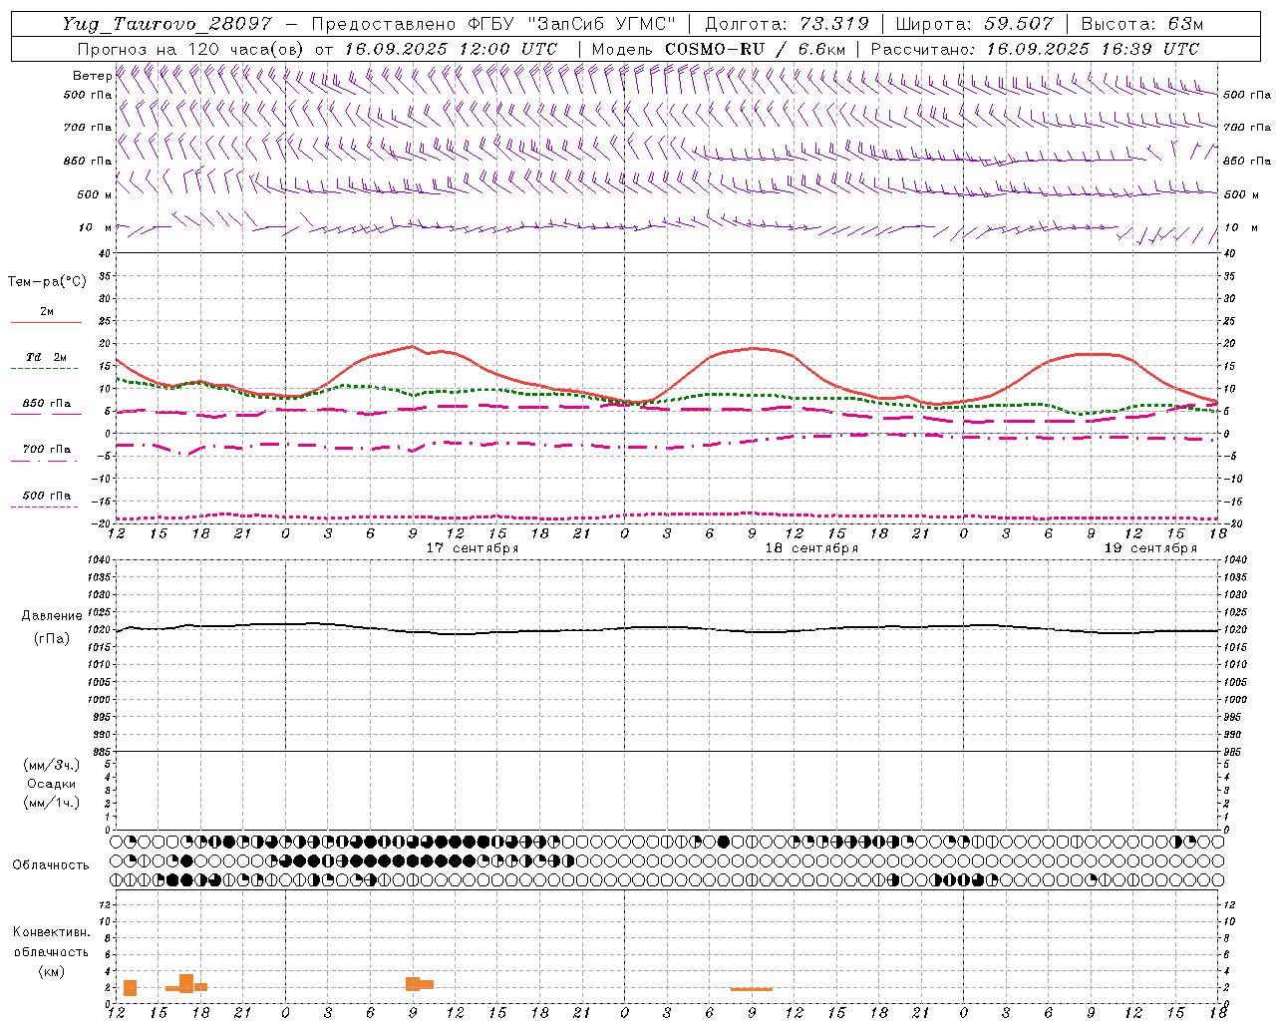Click the Td 2м dew point legend entry
The image size is (1276, 1021).
[46, 357]
